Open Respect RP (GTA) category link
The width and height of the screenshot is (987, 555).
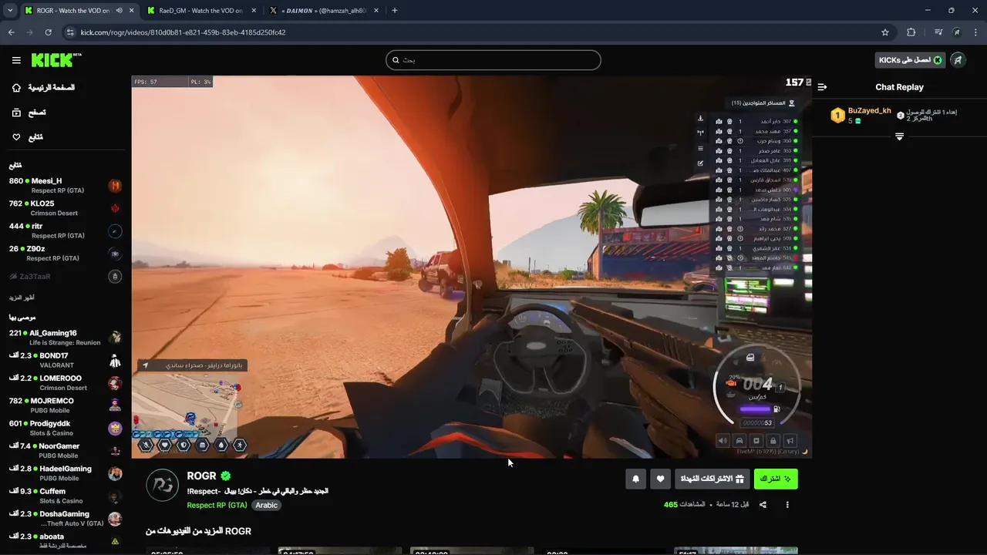pos(217,505)
